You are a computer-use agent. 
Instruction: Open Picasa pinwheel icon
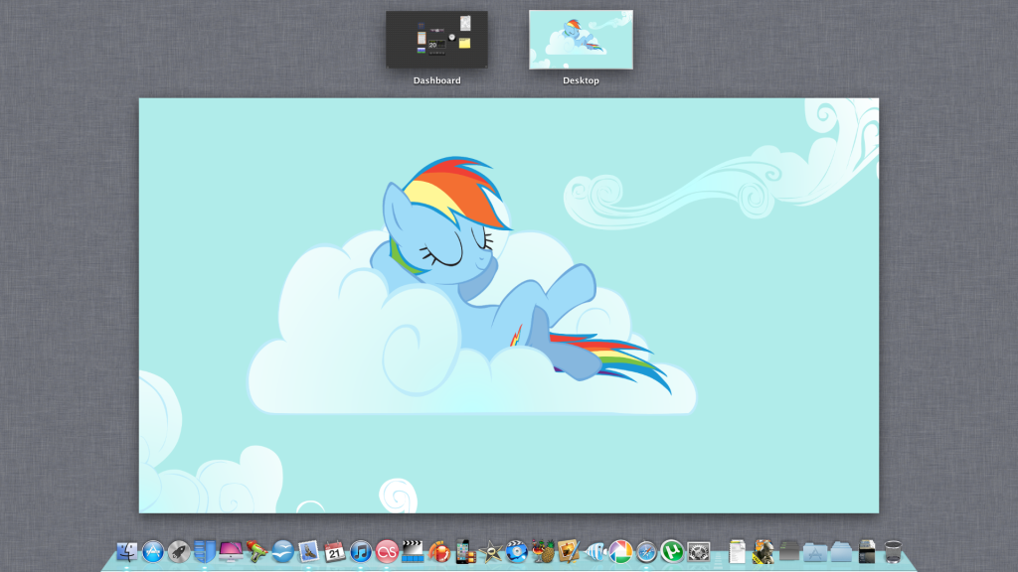tap(620, 552)
